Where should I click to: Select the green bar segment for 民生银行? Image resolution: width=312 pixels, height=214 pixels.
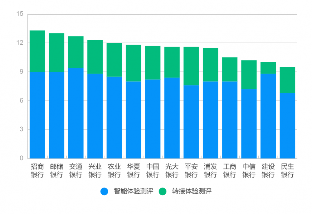(x=288, y=80)
